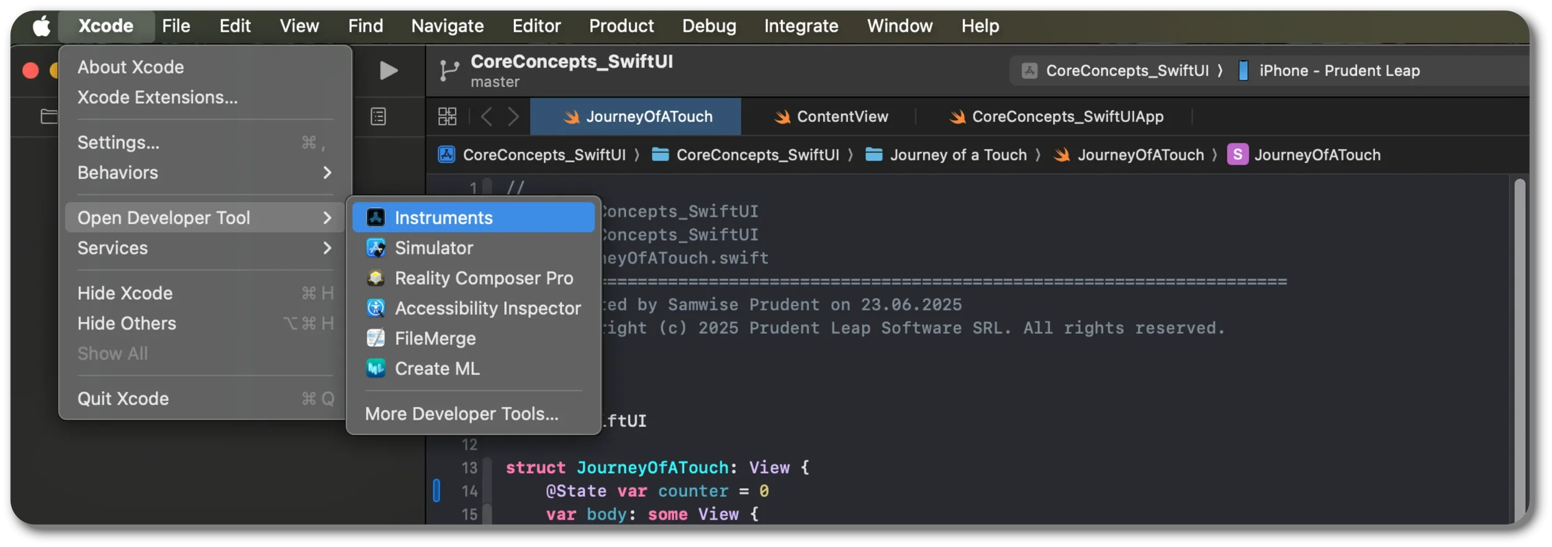1552x547 pixels.
Task: Click the blue change marker at line 14
Action: pyautogui.click(x=436, y=490)
